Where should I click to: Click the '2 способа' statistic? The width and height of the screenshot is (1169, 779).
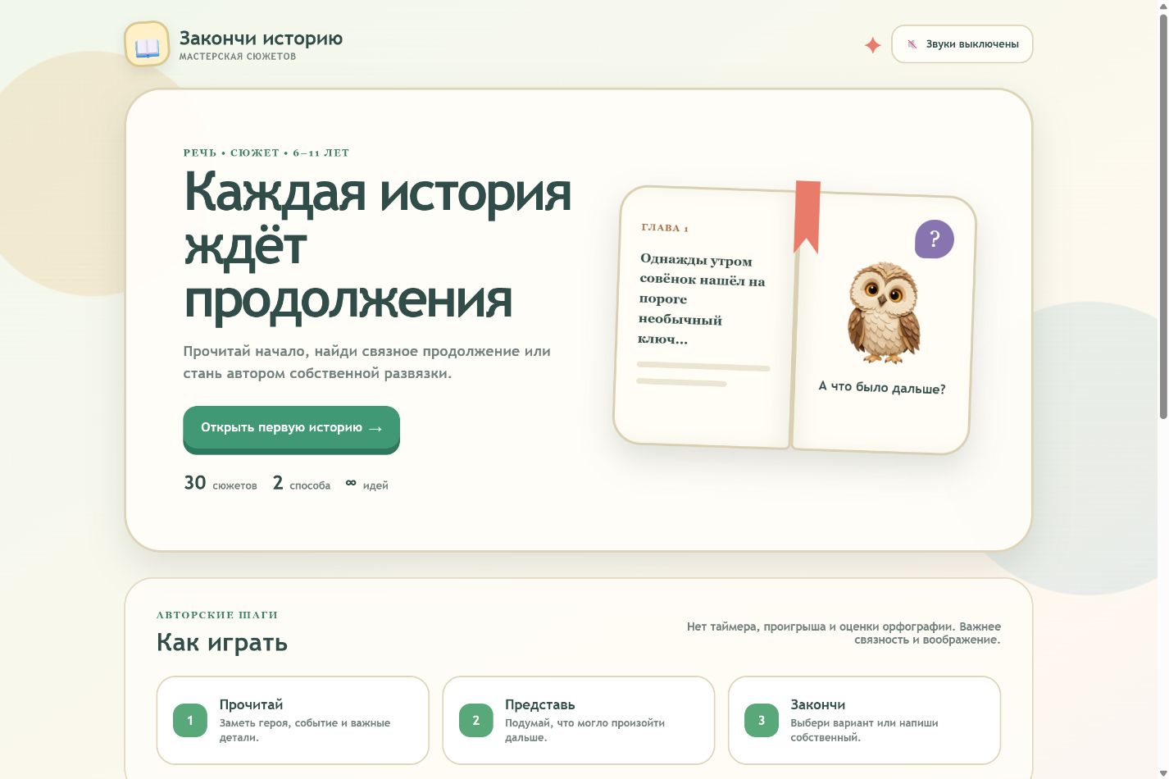(x=302, y=483)
